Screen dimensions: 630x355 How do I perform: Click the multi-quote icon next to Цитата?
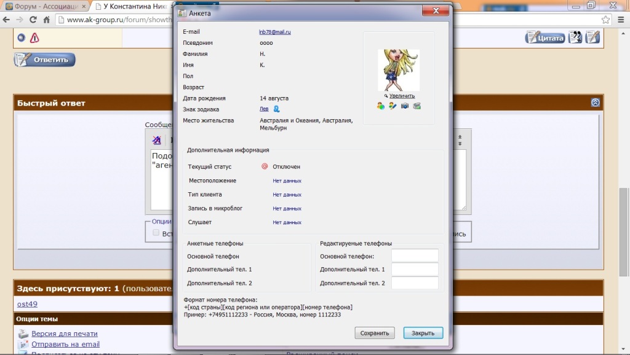(575, 37)
